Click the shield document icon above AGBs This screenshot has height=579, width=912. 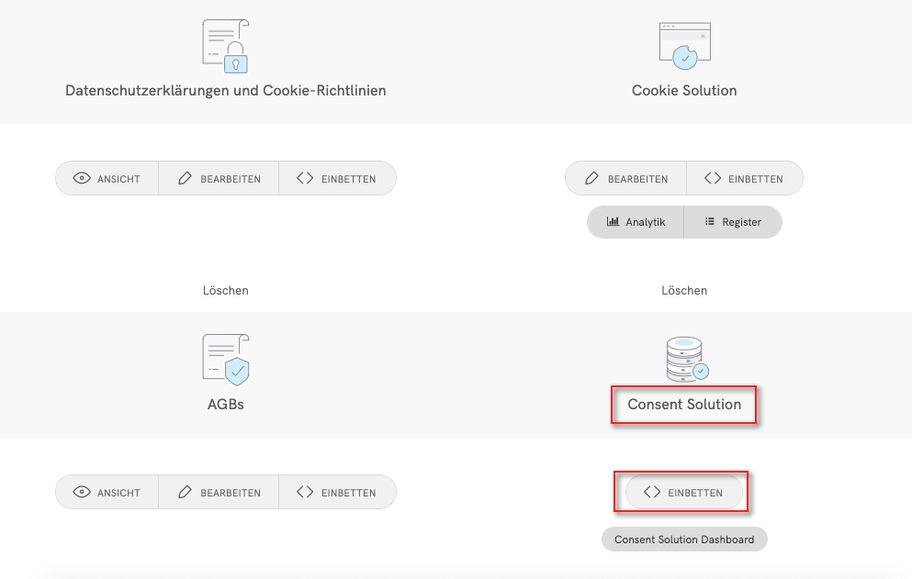click(226, 358)
